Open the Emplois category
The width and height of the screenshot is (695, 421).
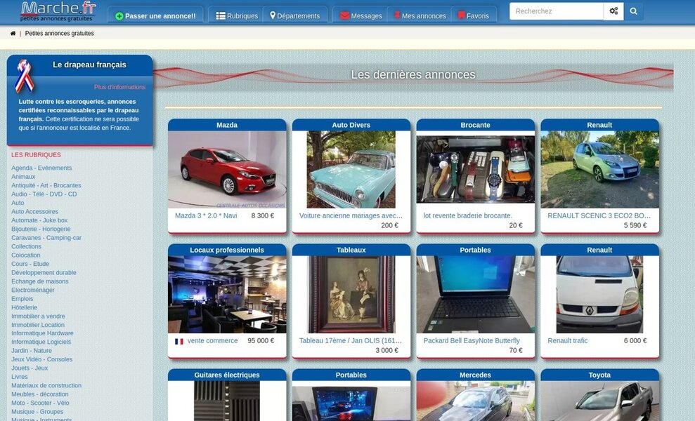(x=22, y=299)
